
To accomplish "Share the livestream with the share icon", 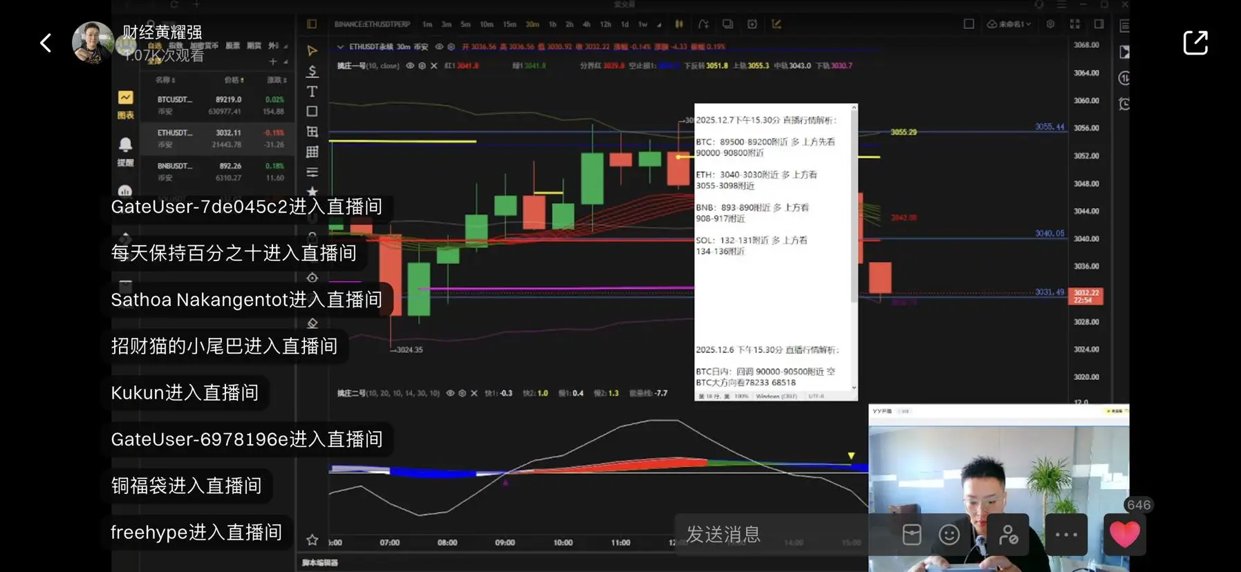I will (1195, 43).
